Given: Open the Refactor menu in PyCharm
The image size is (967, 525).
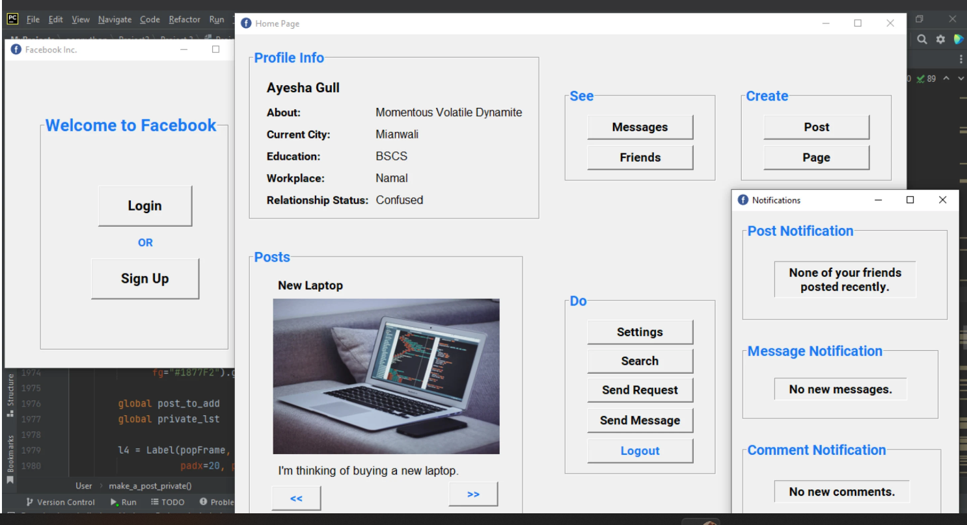Looking at the screenshot, I should coord(184,19).
